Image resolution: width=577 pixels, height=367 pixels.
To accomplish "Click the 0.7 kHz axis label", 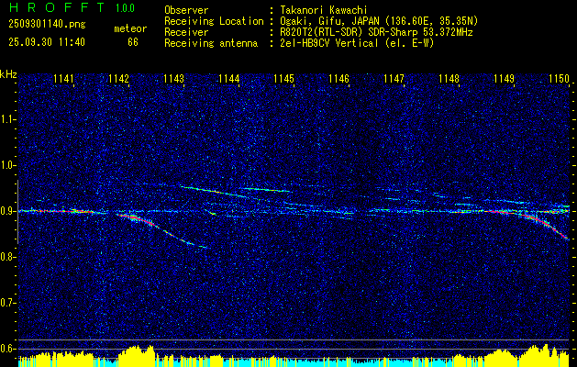I will click(x=8, y=303).
